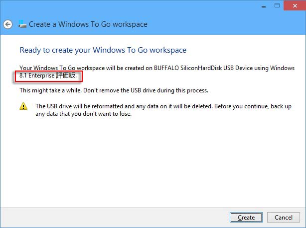This screenshot has width=306, height=228.
Task: Cancel the Windows To Go wizard
Action: pyautogui.click(x=284, y=217)
